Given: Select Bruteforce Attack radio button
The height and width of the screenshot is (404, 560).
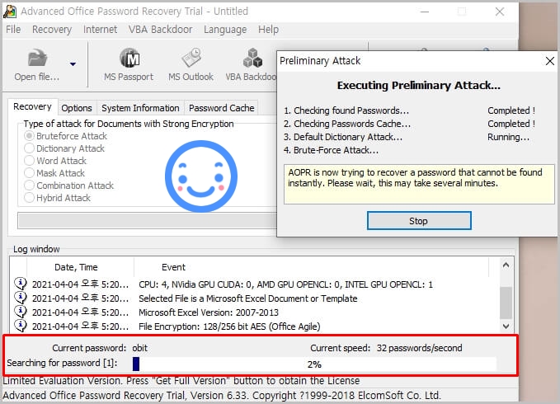Looking at the screenshot, I should click(29, 136).
